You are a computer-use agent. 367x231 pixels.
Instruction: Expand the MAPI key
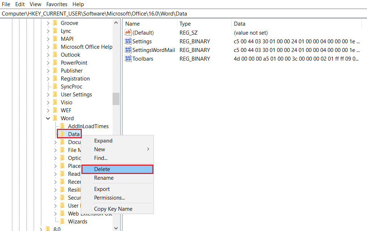[48, 39]
